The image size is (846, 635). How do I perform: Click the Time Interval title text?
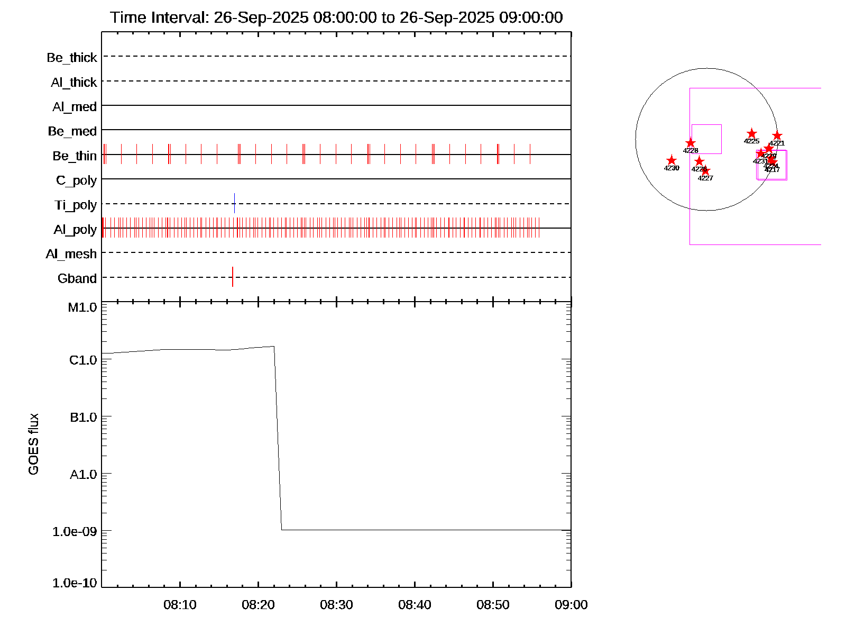pos(336,17)
